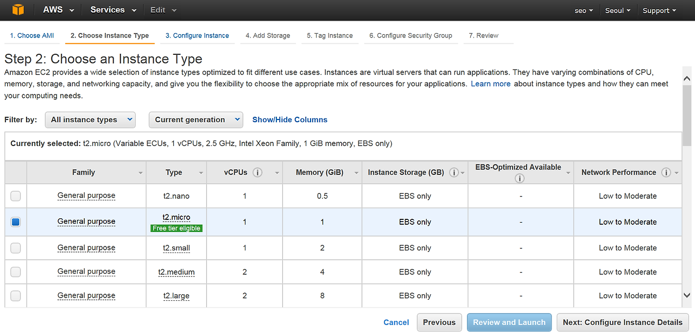Click the AWS orange cube logo
The width and height of the screenshot is (695, 335).
(x=18, y=10)
